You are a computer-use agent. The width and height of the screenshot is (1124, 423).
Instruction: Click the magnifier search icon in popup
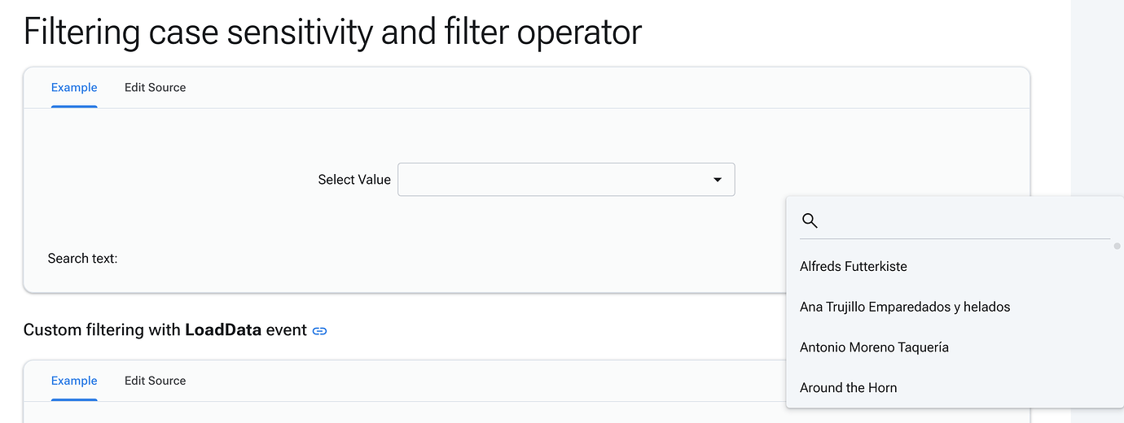click(x=810, y=220)
